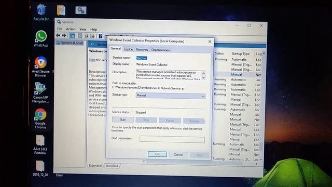This screenshot has width=332, height=187.
Task: Click the highlighted Service name value Wecsvc
Action: (x=142, y=58)
